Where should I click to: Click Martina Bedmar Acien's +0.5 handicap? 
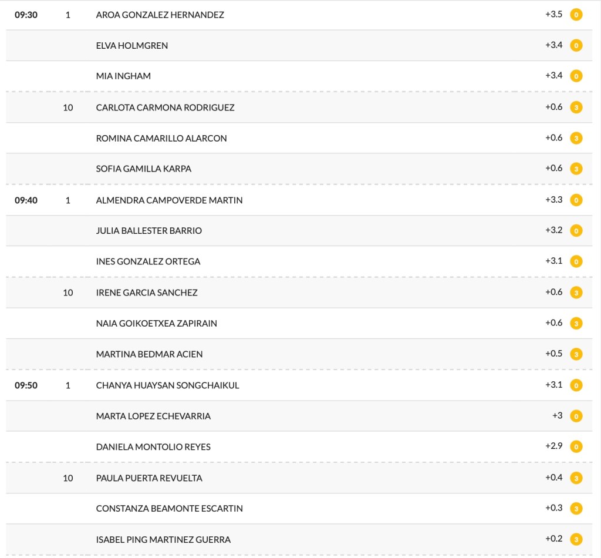pyautogui.click(x=553, y=354)
